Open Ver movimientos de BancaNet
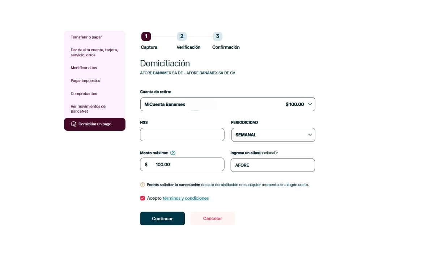The image size is (434, 260). [88, 109]
